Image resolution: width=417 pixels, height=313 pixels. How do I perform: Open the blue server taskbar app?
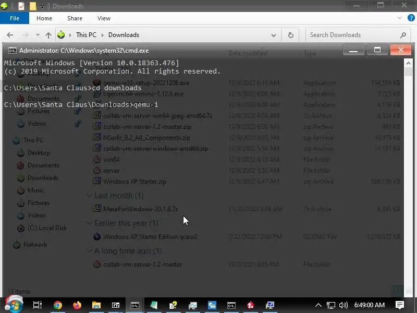(212, 305)
